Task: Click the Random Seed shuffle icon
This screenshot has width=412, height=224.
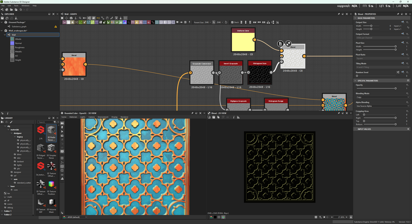Action: click(397, 72)
